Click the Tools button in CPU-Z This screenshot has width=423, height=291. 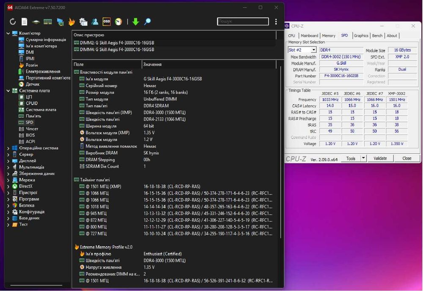coord(350,158)
